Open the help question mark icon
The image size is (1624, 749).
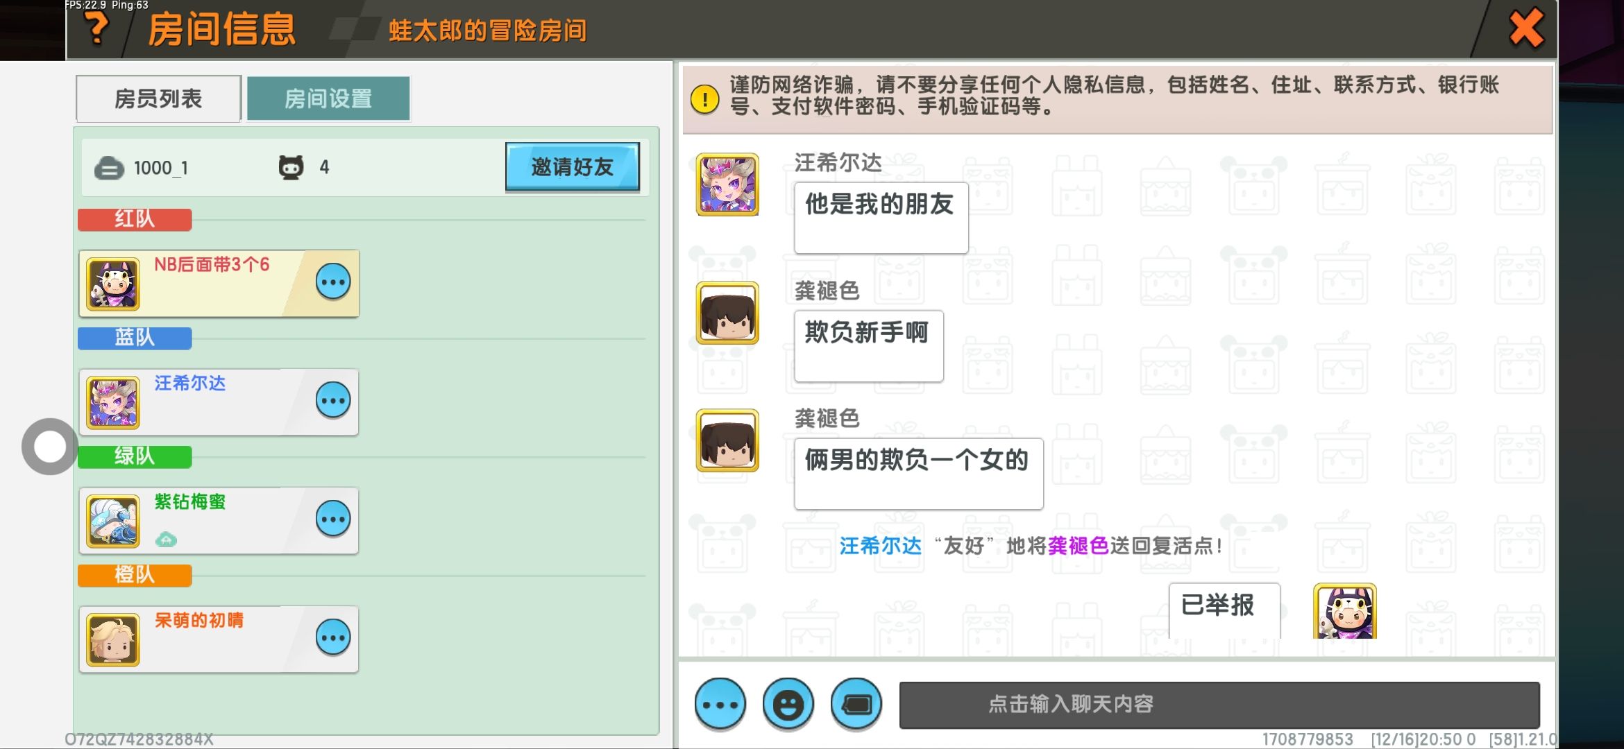pos(96,29)
